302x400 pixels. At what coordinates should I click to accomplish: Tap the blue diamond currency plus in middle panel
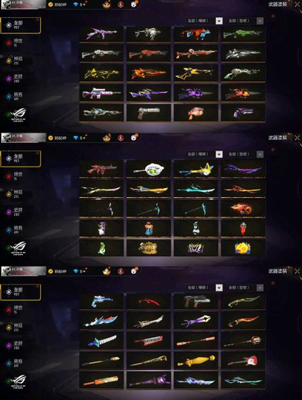pyautogui.click(x=80, y=138)
